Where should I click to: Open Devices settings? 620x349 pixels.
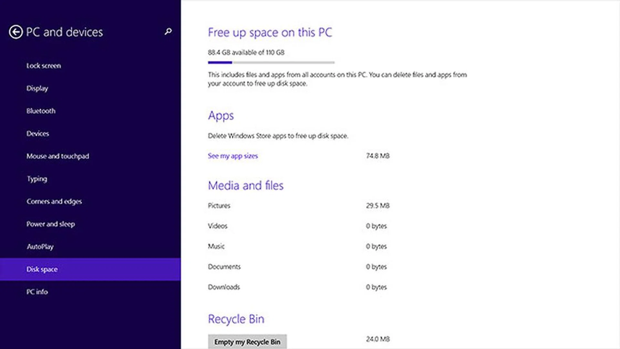37,133
